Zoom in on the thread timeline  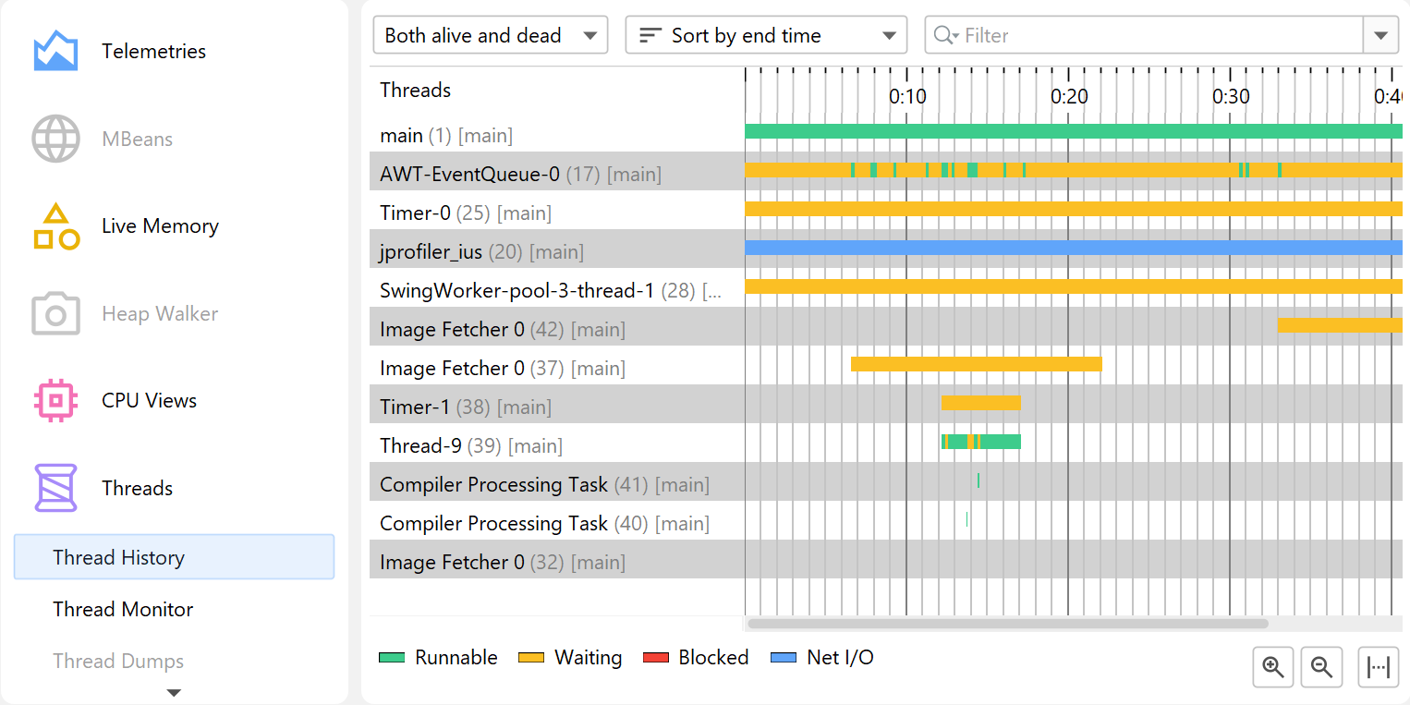[1273, 667]
